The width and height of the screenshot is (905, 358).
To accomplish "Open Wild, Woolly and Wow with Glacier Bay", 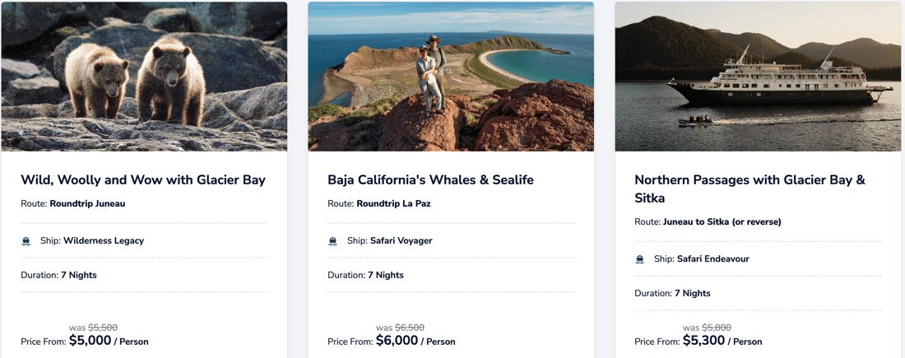I will (x=143, y=179).
